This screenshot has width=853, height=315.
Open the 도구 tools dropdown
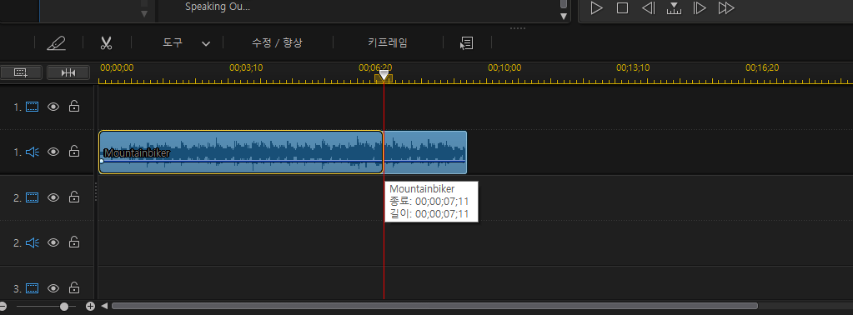point(186,43)
